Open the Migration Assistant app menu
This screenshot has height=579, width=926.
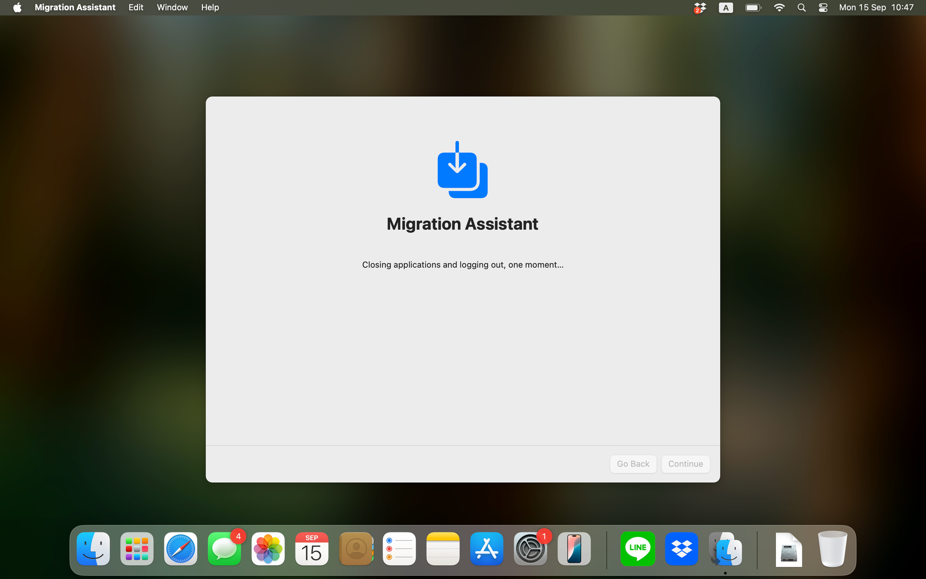(75, 7)
